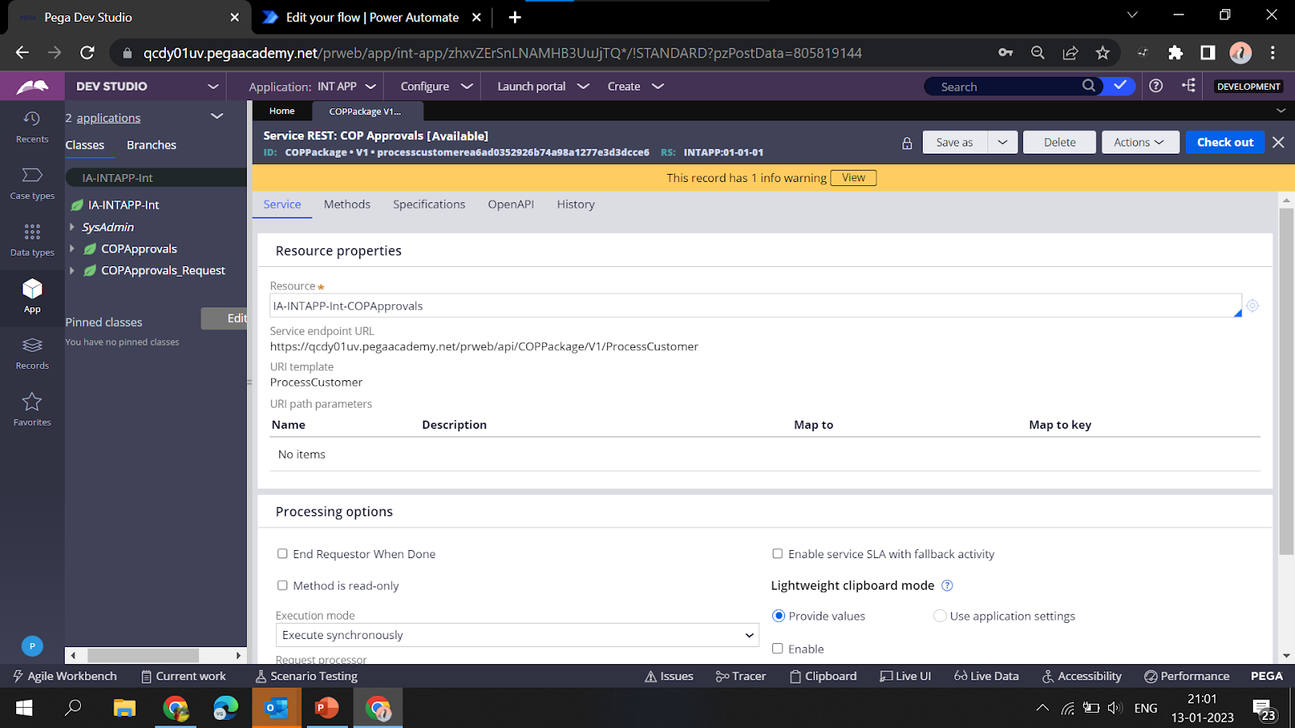Open the Records sidebar panel
The image size is (1295, 728).
point(32,354)
